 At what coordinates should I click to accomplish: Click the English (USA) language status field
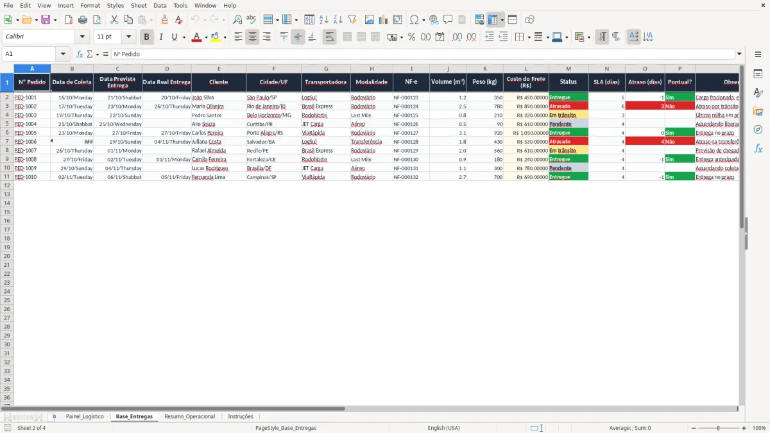point(443,428)
